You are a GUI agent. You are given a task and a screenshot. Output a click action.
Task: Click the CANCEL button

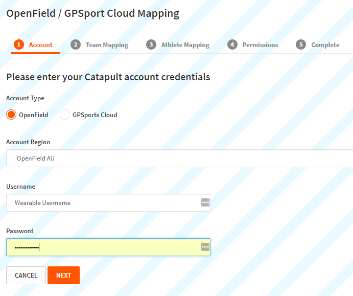pyautogui.click(x=26, y=275)
